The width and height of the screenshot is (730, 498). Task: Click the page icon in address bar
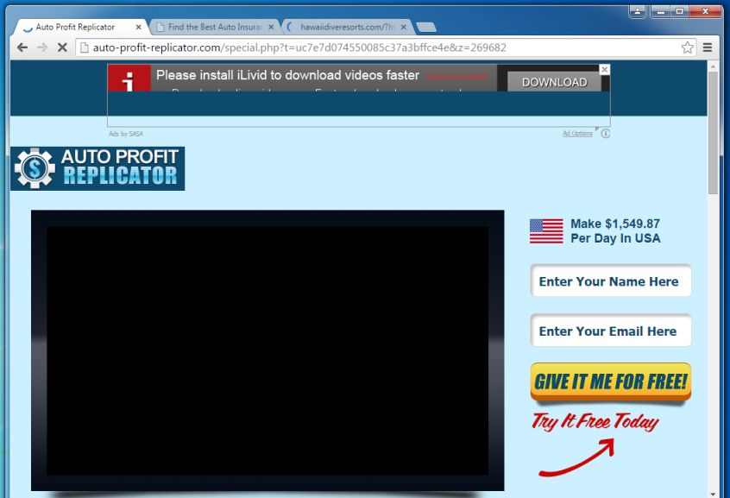[x=85, y=47]
